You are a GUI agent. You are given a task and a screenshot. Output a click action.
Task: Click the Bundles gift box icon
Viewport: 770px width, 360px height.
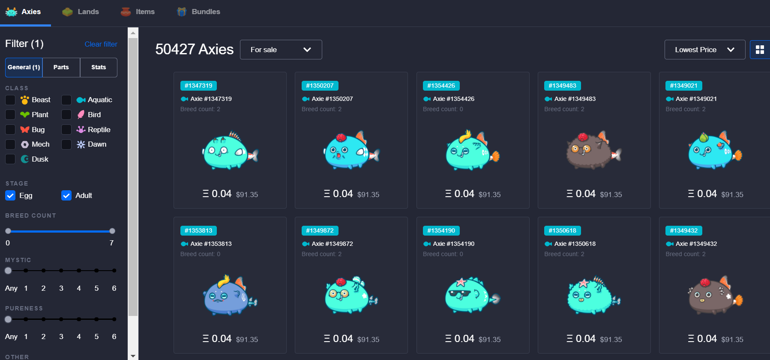click(x=182, y=12)
